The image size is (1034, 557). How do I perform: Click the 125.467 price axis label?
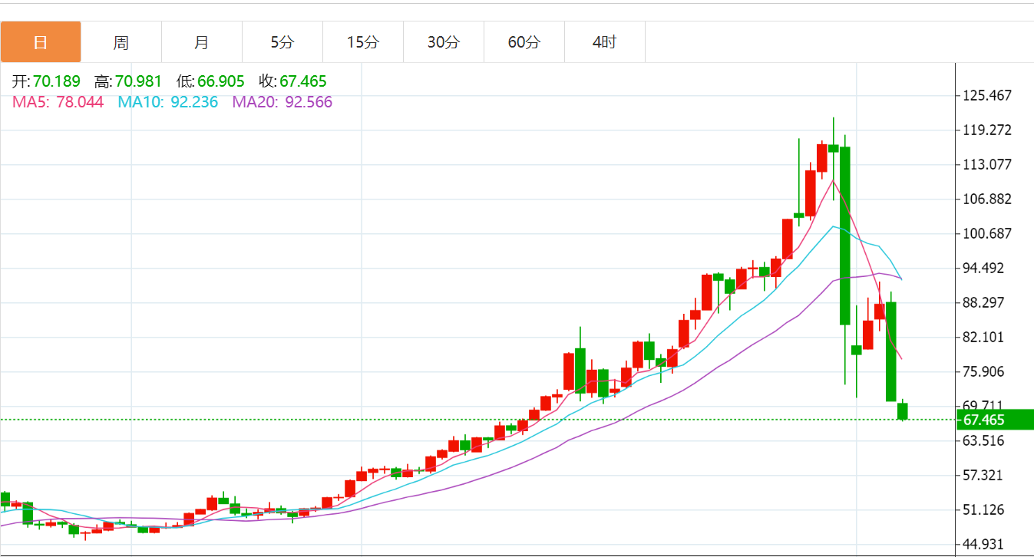[987, 96]
